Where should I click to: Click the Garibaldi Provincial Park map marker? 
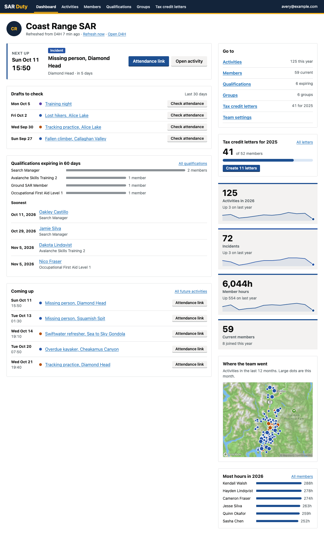click(294, 411)
